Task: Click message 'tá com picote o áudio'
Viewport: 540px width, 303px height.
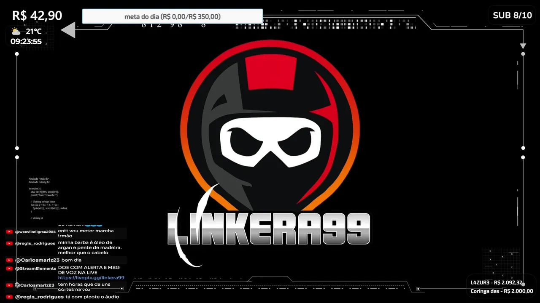Action: click(92, 297)
